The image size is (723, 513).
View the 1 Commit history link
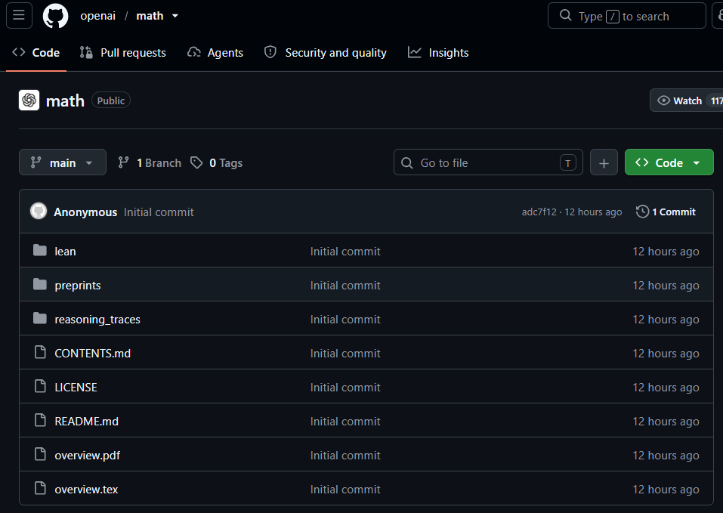coord(666,212)
